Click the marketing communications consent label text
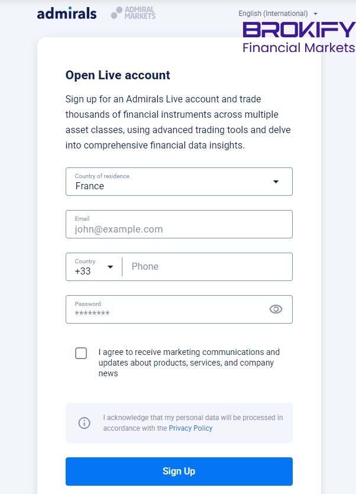 189,363
